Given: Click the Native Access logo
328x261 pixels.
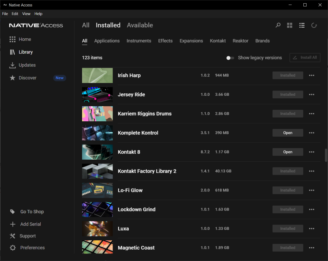Looking at the screenshot, I should coord(36,25).
